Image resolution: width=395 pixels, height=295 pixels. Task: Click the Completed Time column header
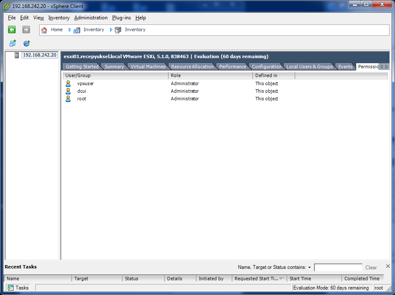coord(363,279)
